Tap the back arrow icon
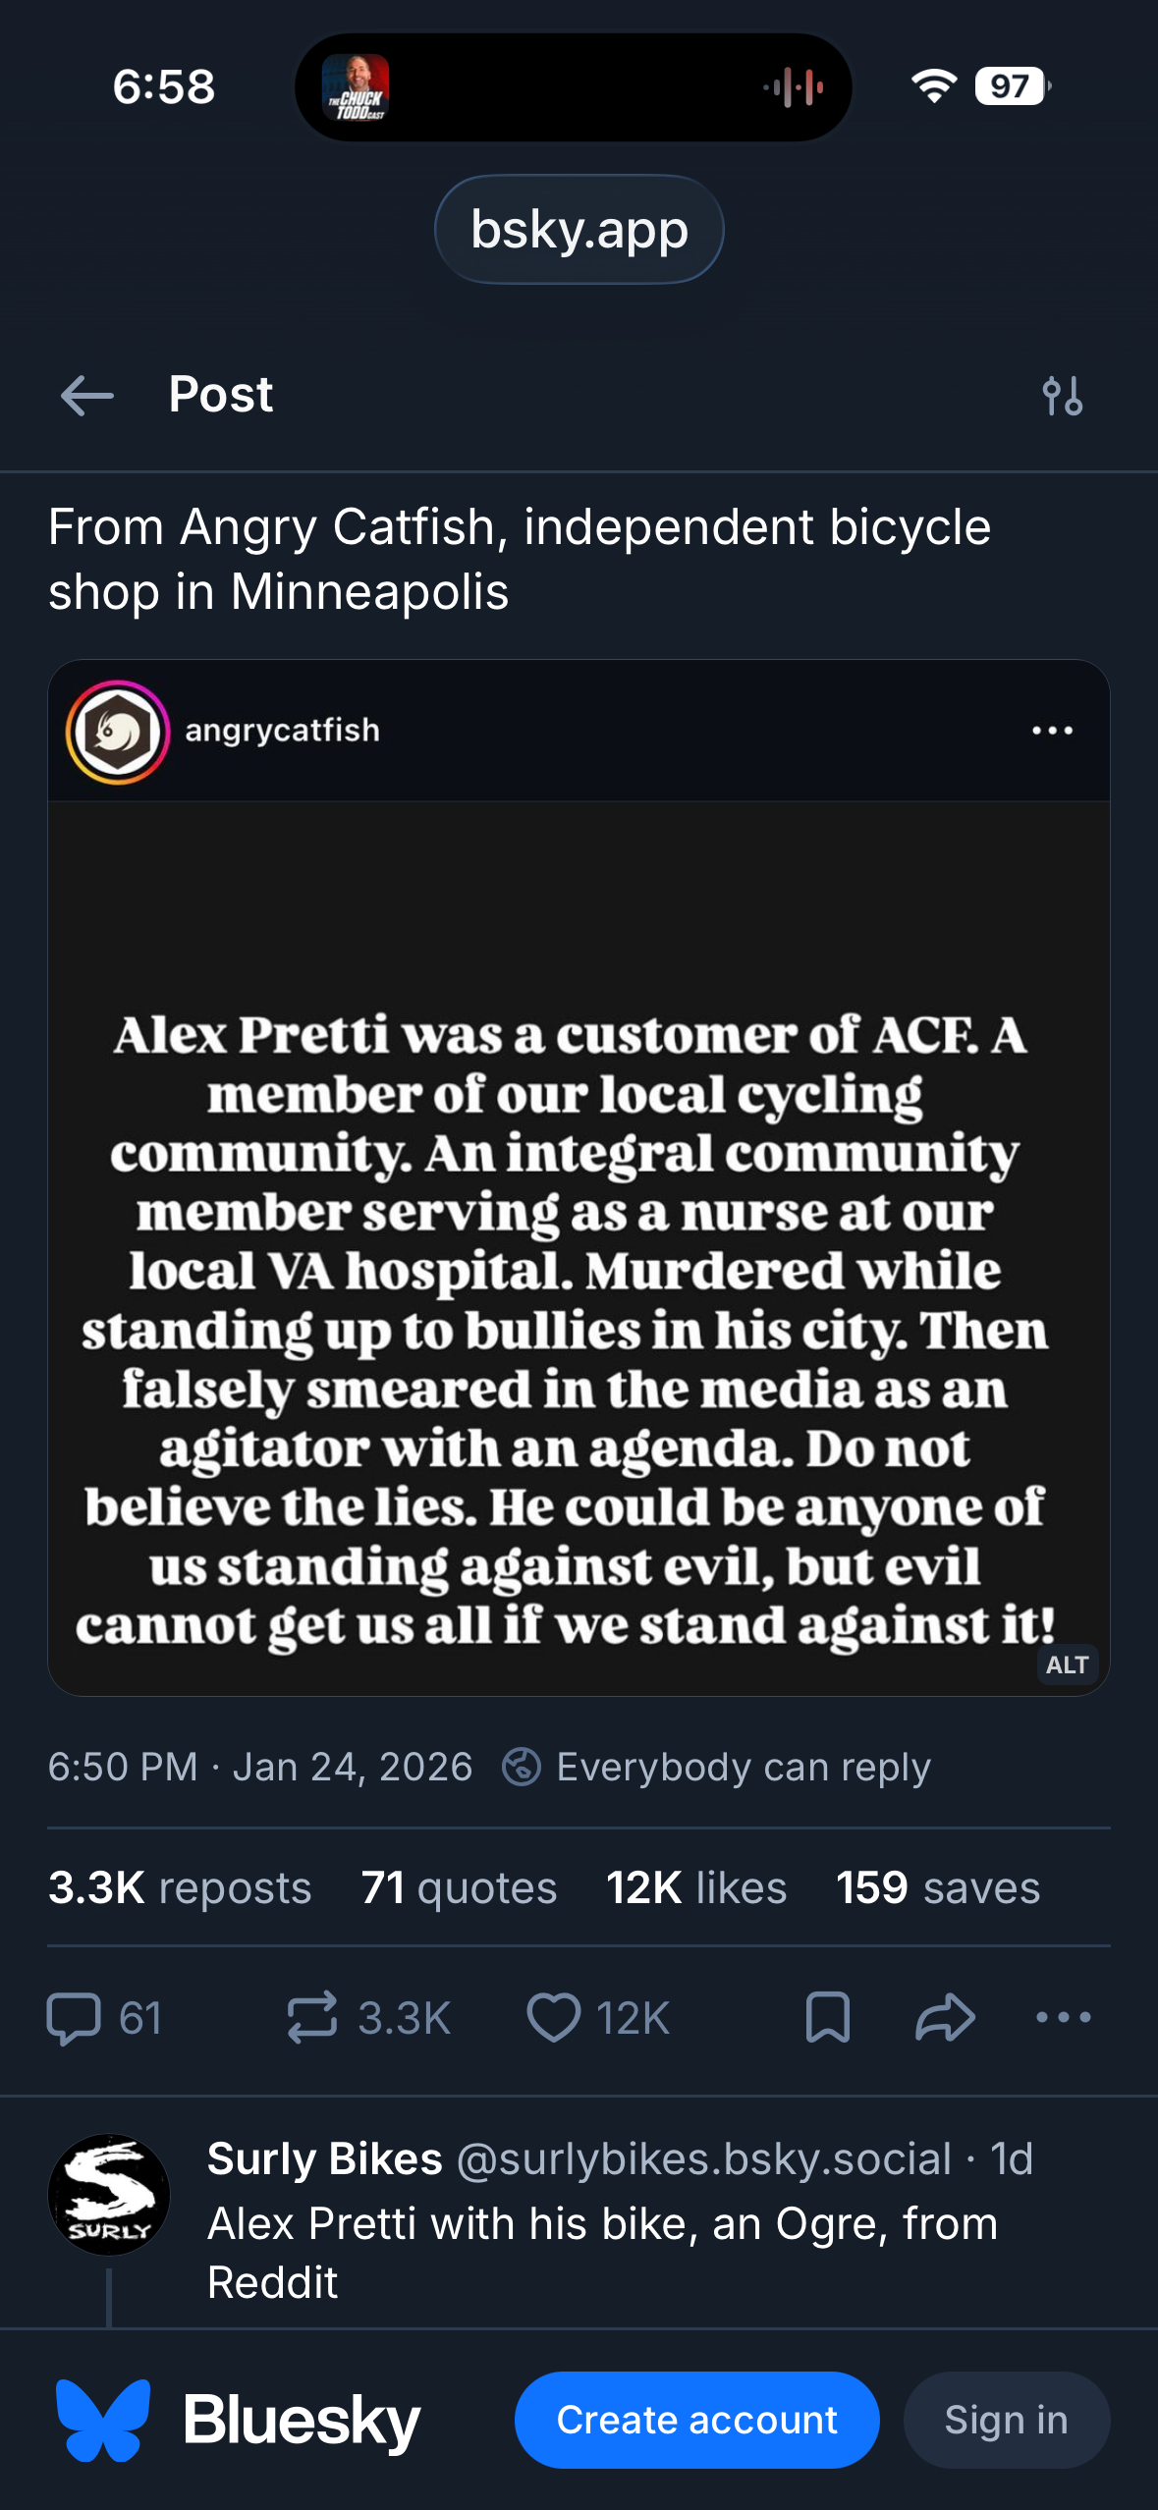1158x2510 pixels. [87, 396]
